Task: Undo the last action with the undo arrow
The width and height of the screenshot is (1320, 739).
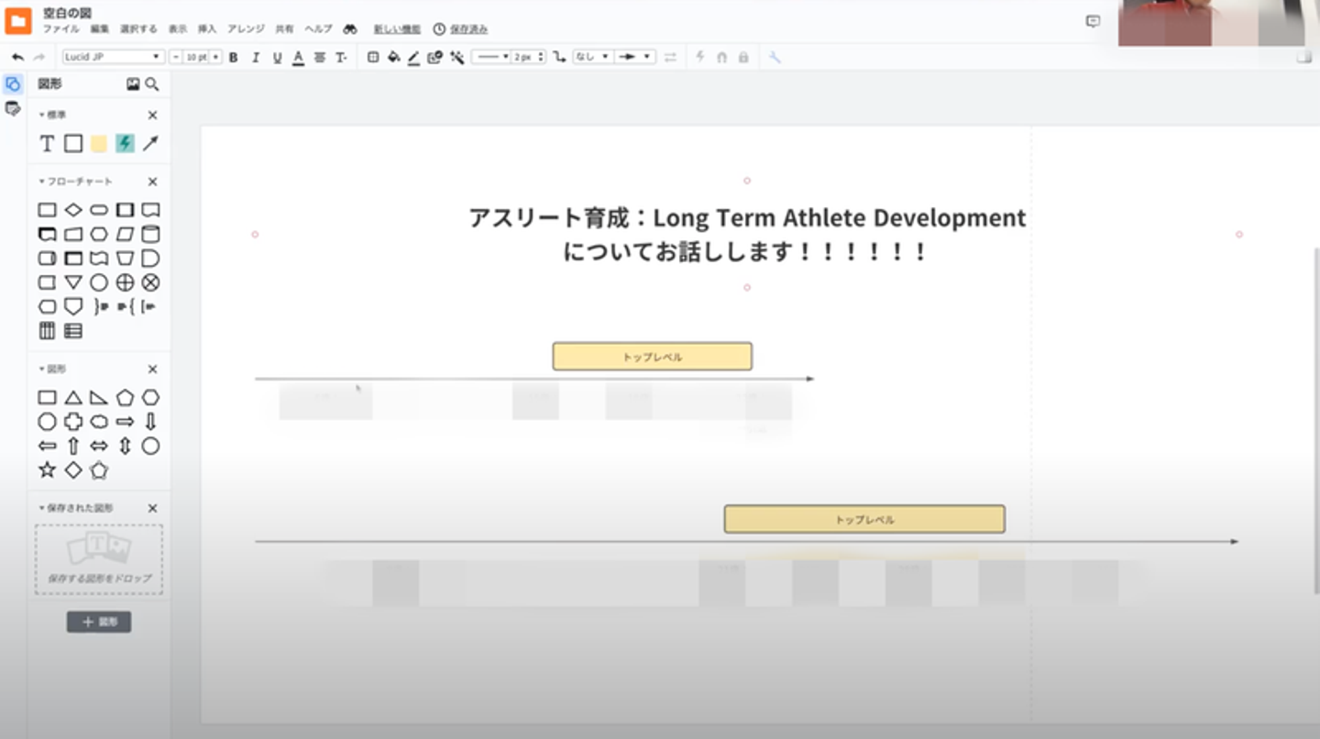Action: click(x=17, y=57)
